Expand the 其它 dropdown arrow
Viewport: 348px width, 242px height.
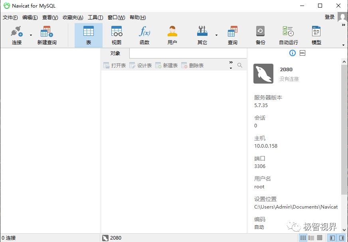click(x=216, y=35)
